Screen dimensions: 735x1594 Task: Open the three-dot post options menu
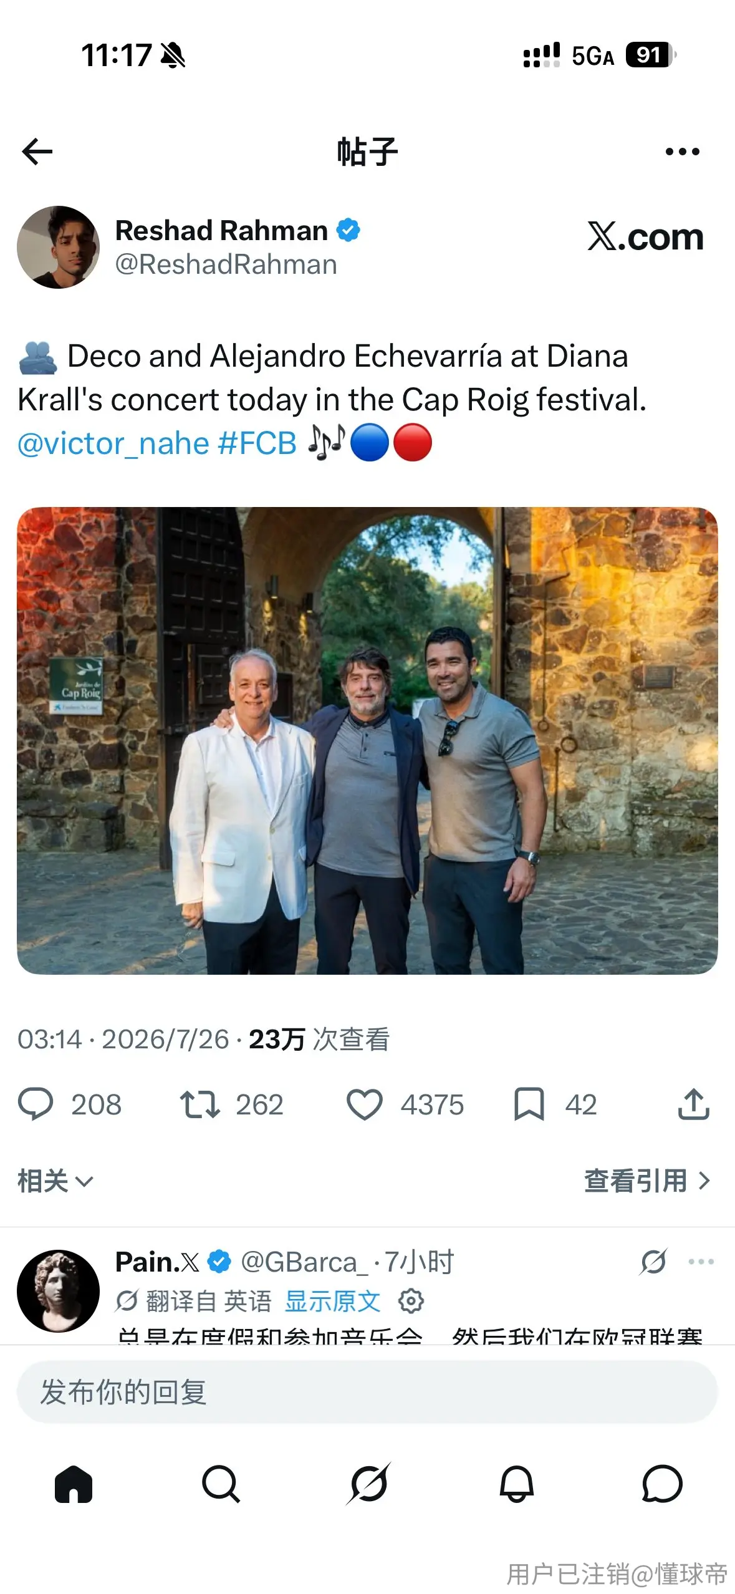click(682, 152)
